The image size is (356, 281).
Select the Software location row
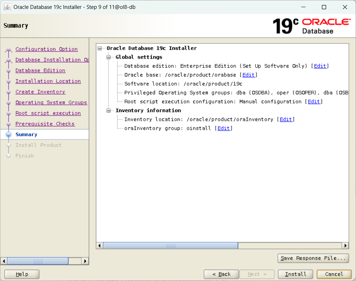(x=183, y=84)
